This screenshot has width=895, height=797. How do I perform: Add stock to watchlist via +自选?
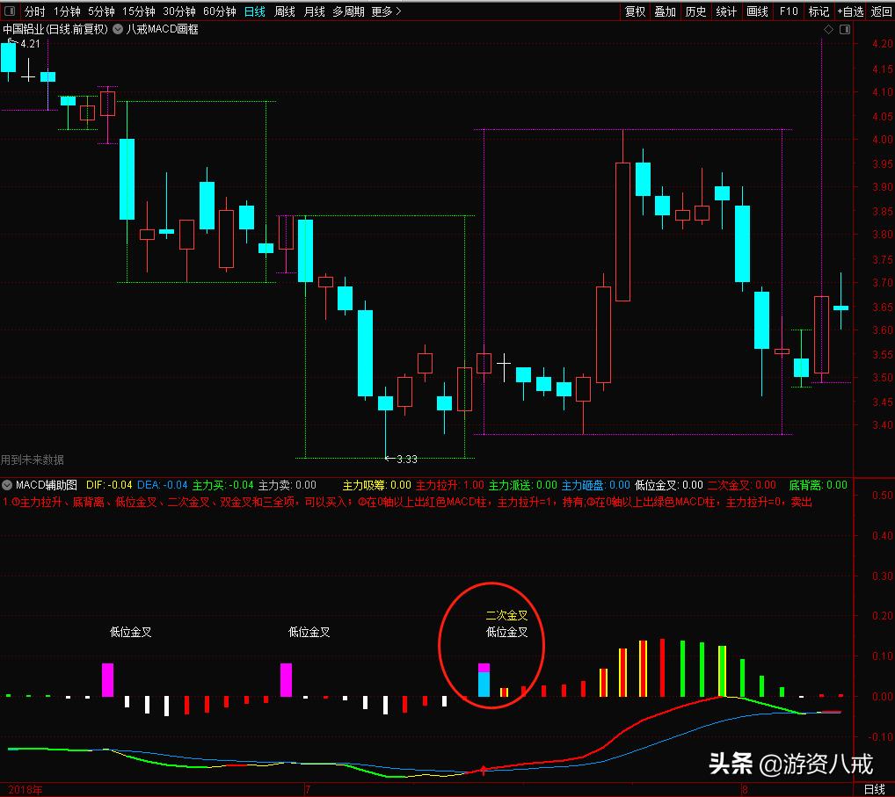(848, 11)
